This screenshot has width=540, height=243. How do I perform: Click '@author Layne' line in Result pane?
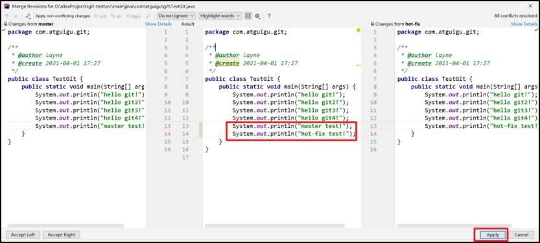pos(234,56)
